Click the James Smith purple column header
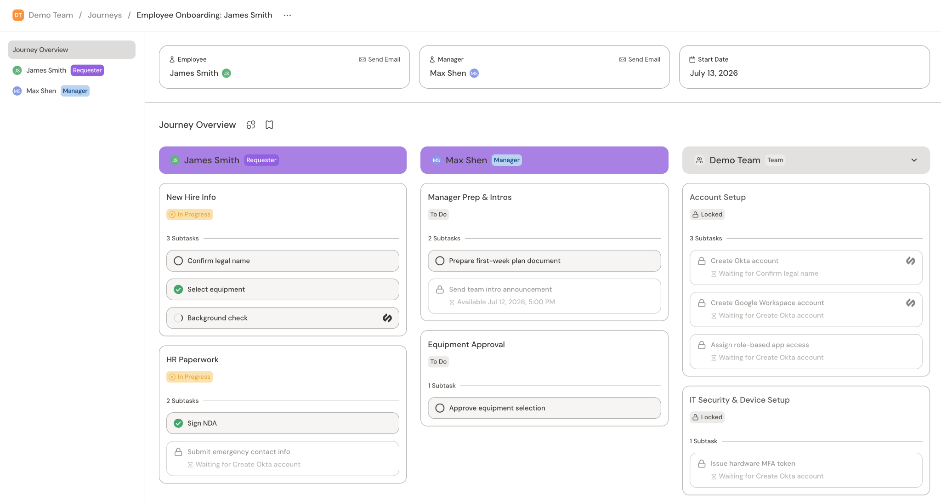Viewport: 941px width, 501px height. (283, 160)
